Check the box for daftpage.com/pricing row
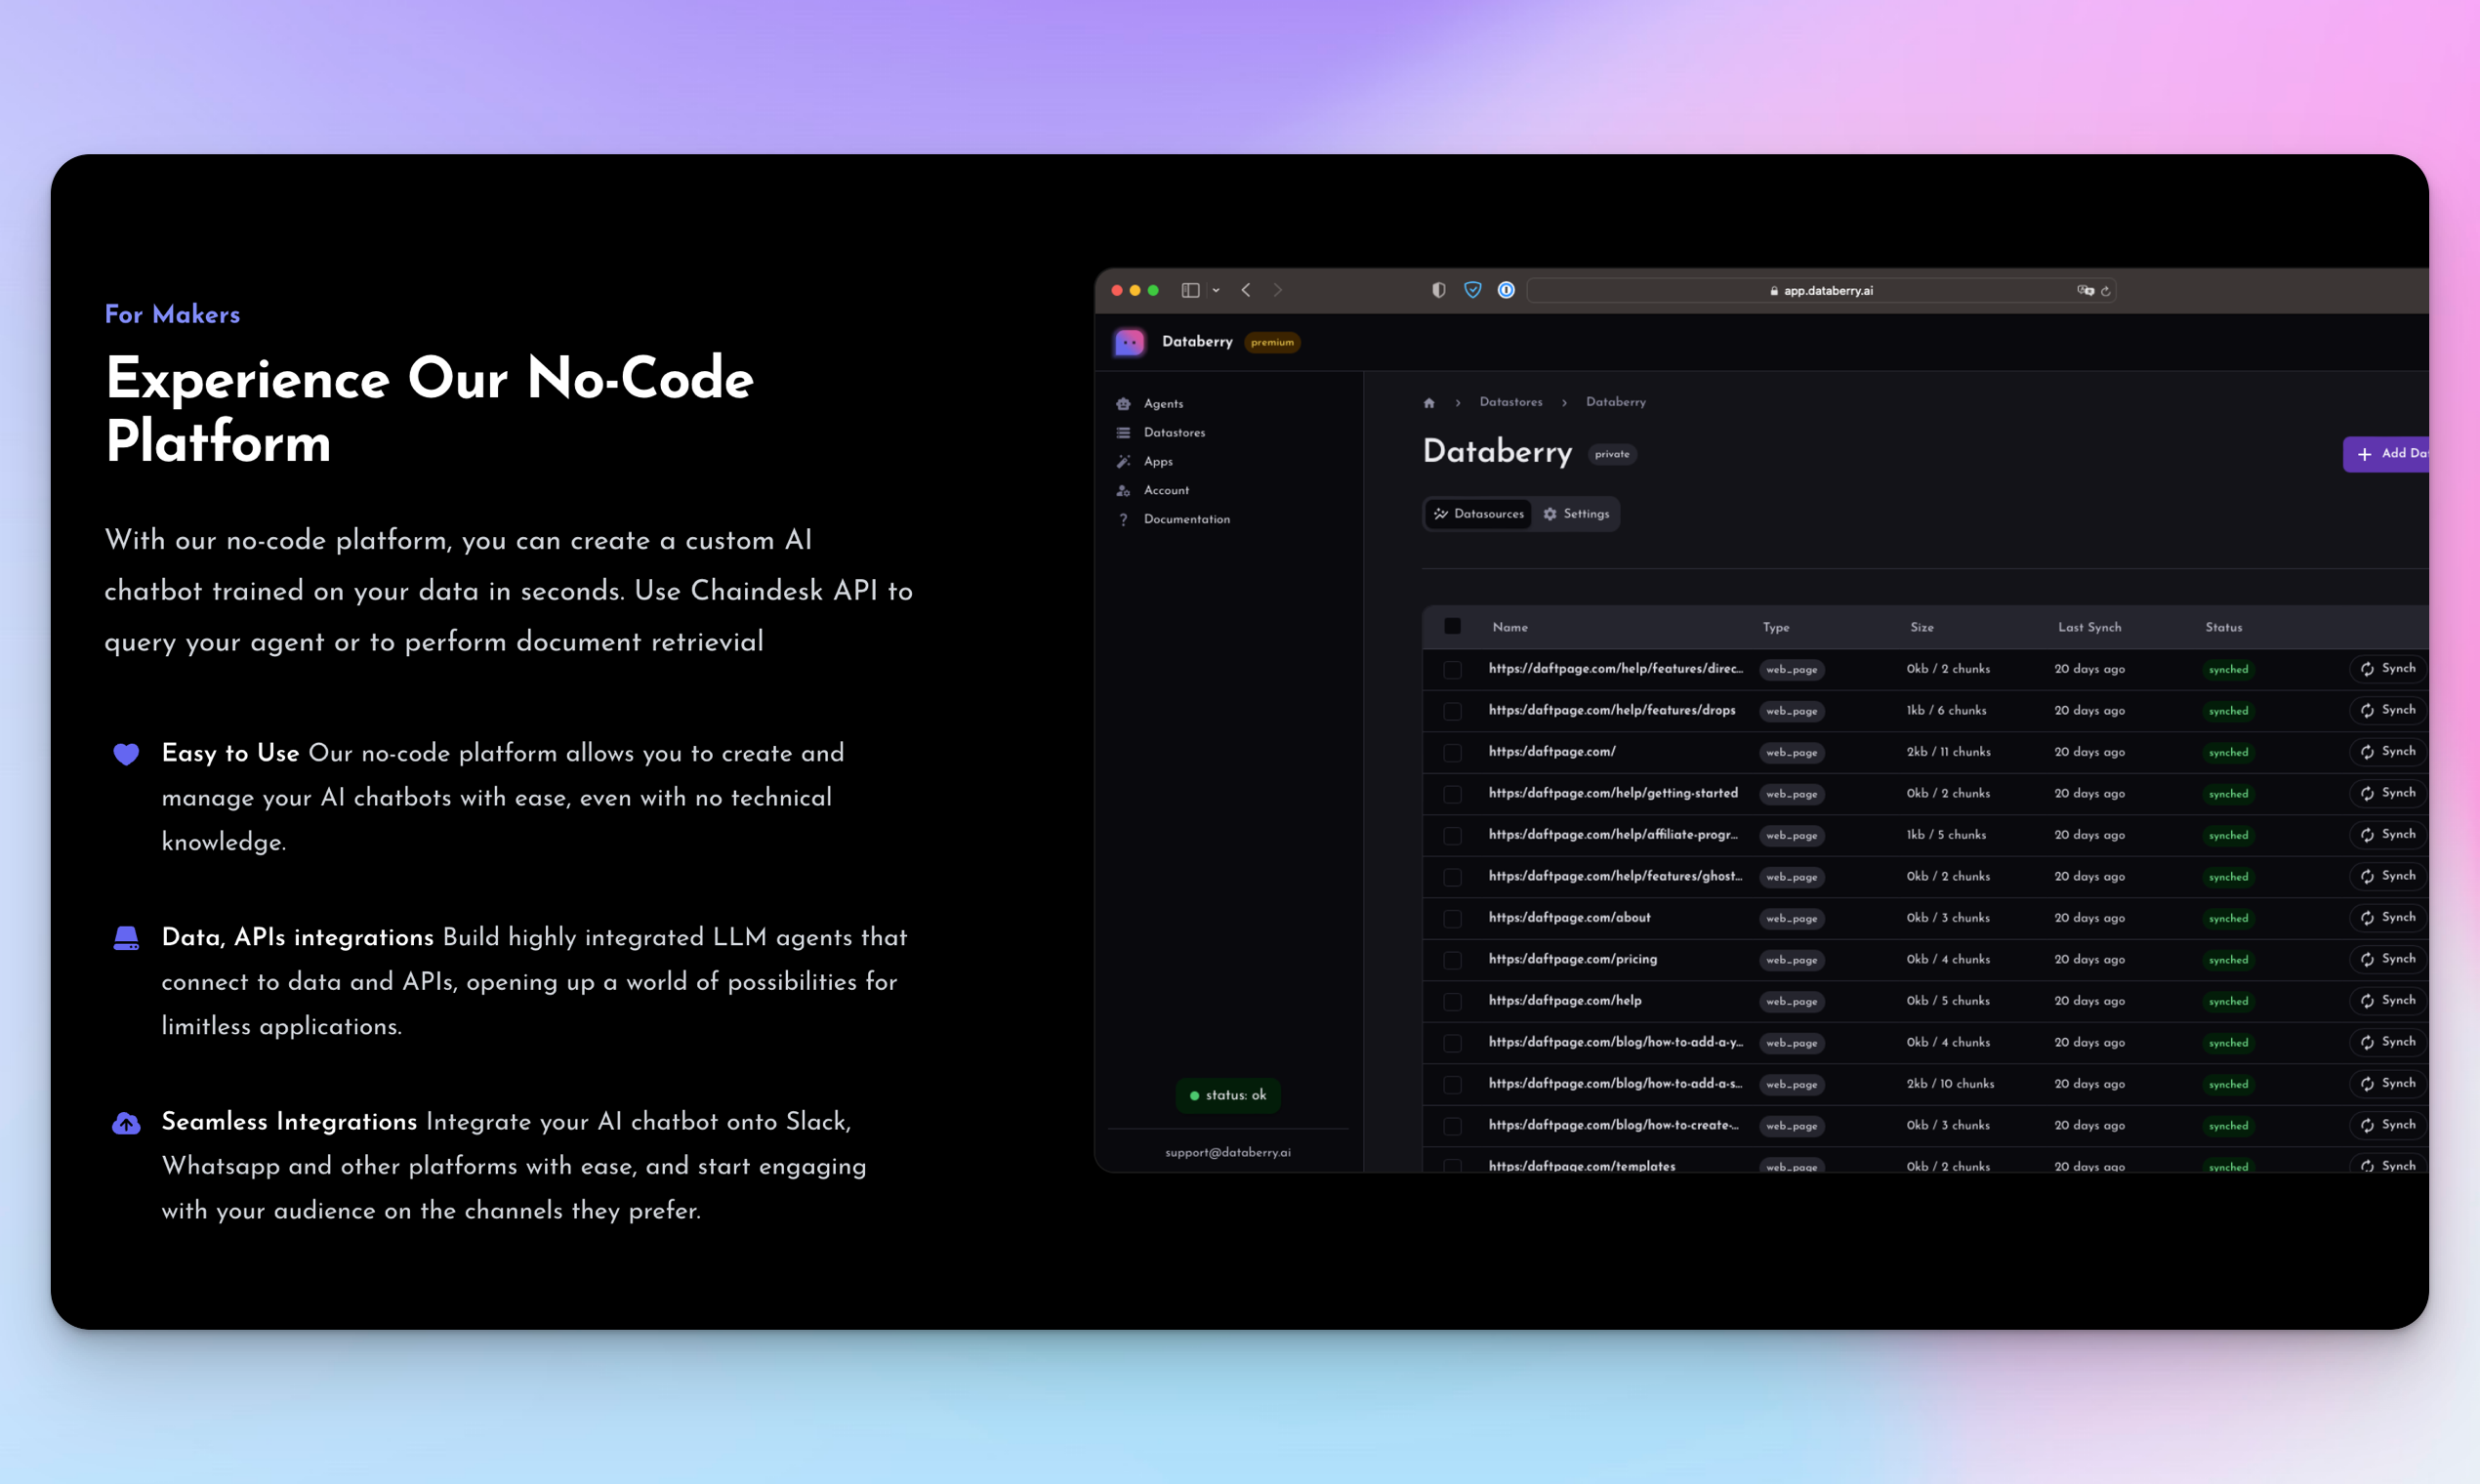Image resolution: width=2480 pixels, height=1484 pixels. point(1452,960)
